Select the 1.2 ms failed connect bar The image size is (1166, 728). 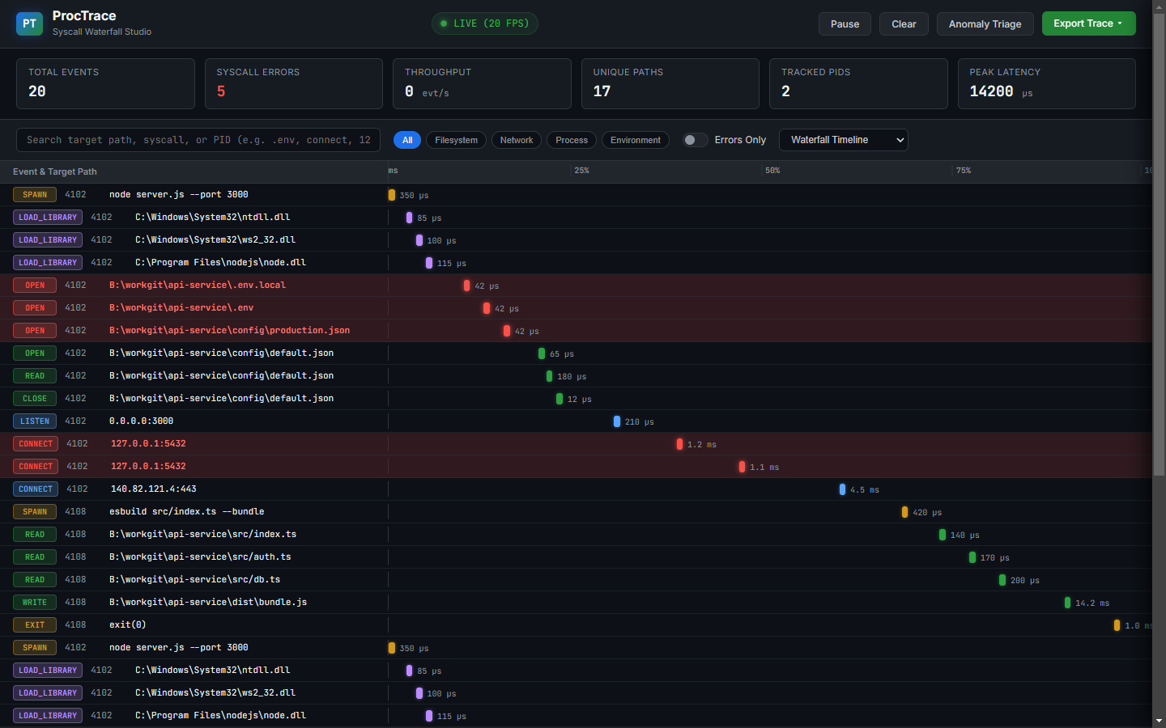(679, 444)
